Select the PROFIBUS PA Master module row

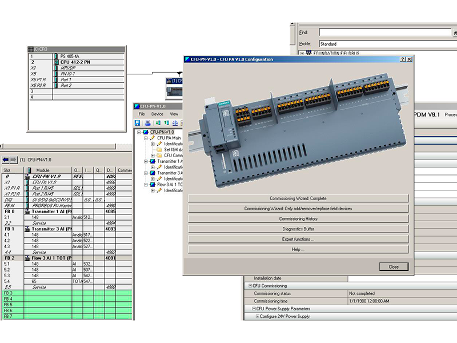(x=67, y=206)
